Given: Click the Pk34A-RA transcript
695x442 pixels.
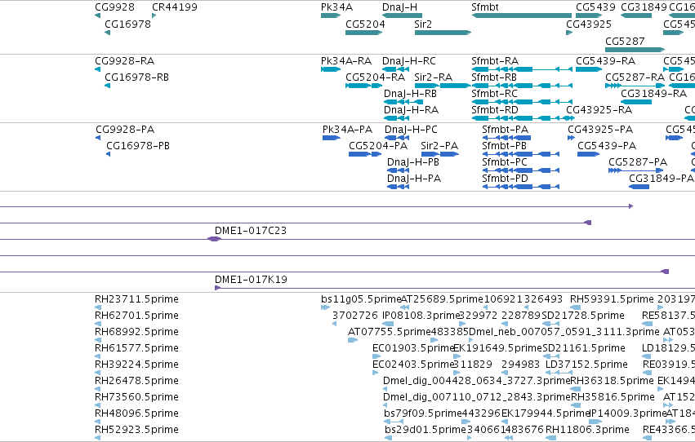Looking at the screenshot, I should (x=331, y=69).
